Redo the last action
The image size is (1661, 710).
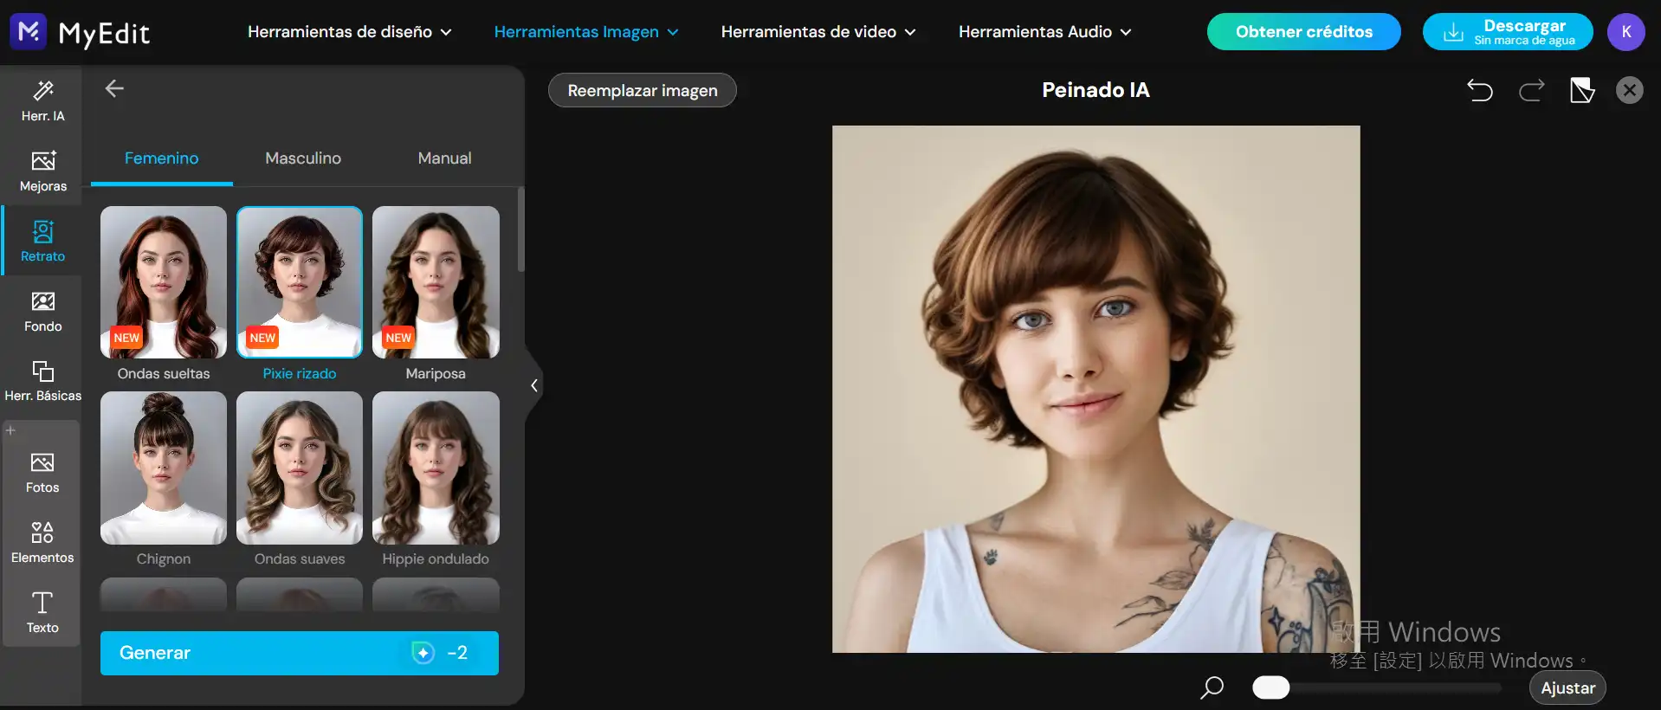pos(1531,90)
